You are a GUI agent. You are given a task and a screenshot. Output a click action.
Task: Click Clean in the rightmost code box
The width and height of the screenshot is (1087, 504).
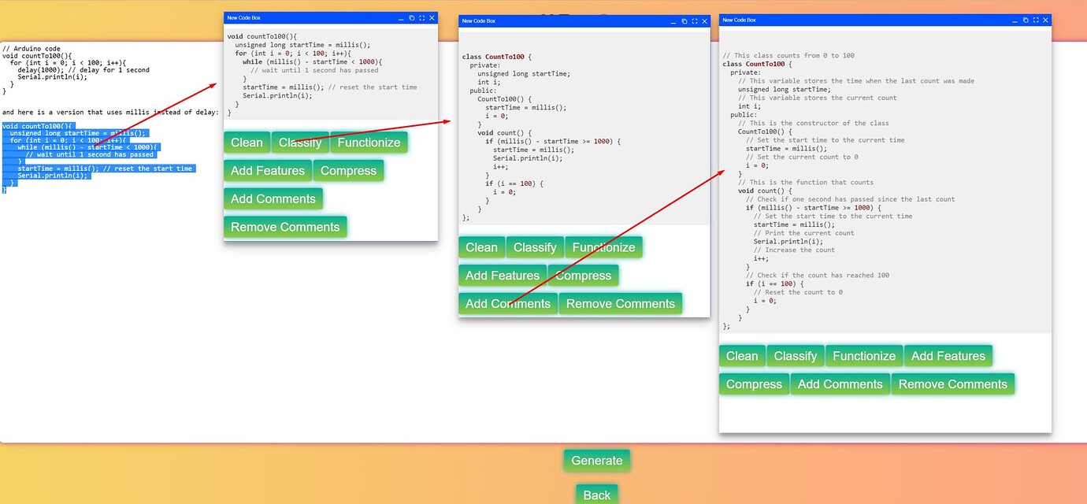click(741, 355)
